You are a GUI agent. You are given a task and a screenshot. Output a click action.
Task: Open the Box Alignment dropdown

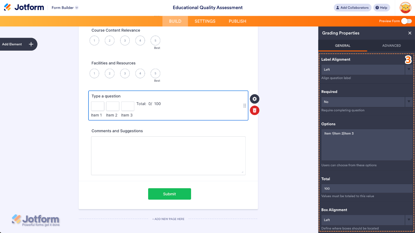pos(409,220)
